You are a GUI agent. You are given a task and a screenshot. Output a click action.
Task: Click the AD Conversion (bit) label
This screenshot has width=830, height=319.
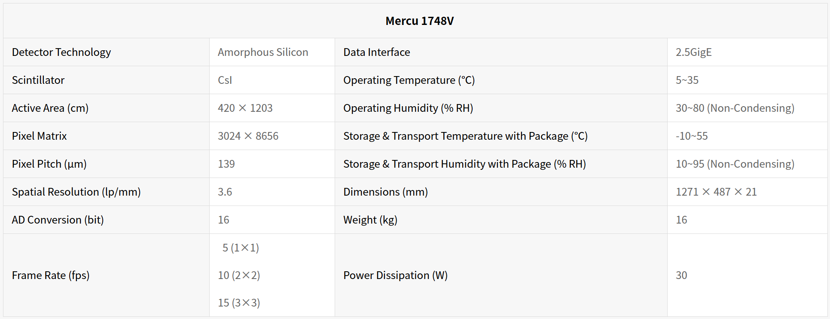[58, 220]
